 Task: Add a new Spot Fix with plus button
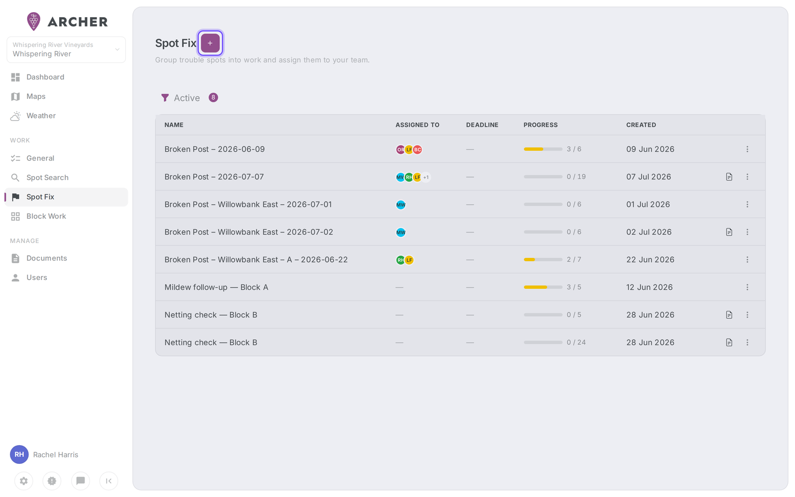(x=210, y=43)
